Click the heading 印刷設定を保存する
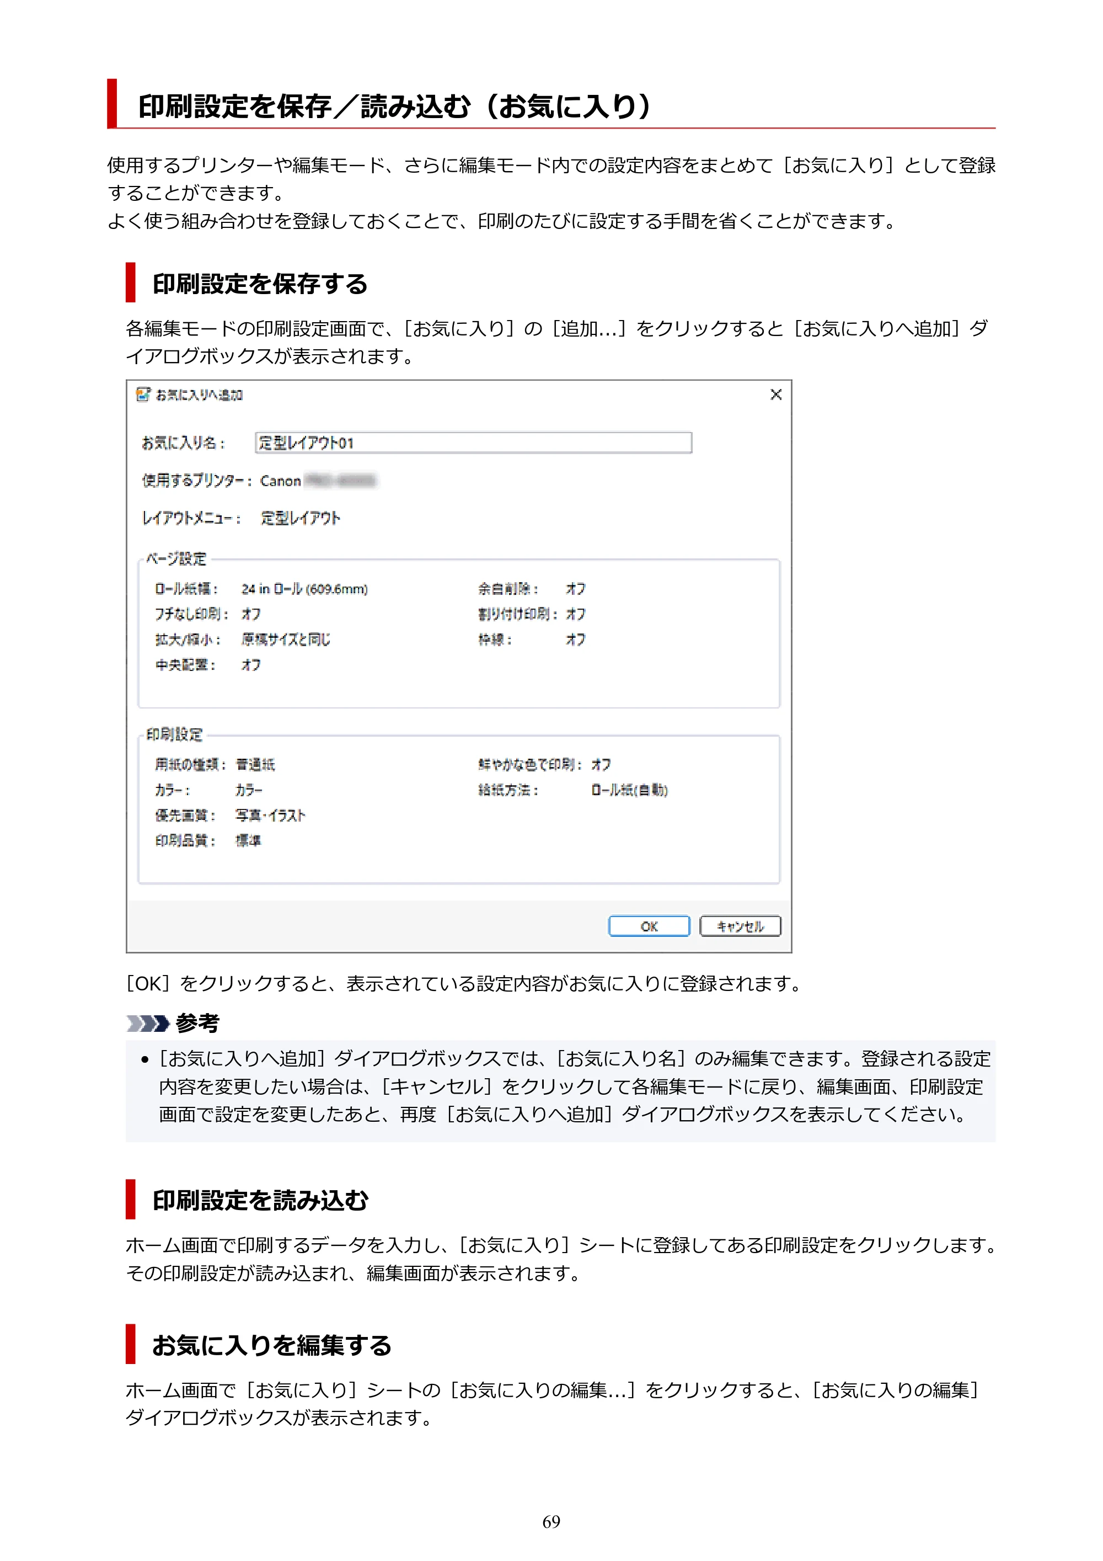 tap(260, 284)
